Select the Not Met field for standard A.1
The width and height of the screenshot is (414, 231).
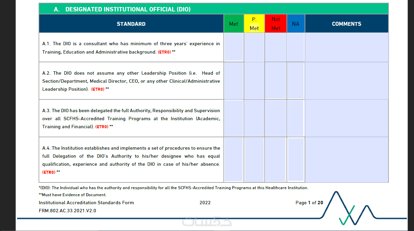pos(276,47)
